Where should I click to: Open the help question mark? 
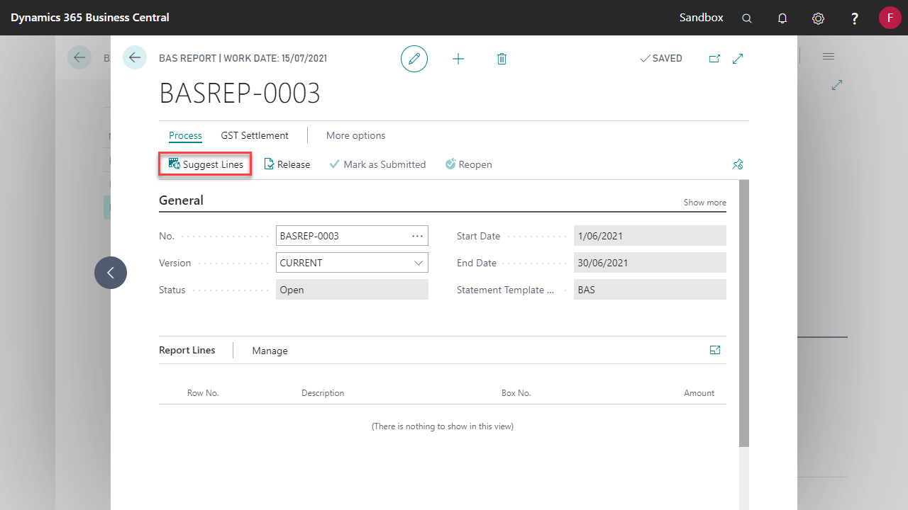click(x=855, y=18)
